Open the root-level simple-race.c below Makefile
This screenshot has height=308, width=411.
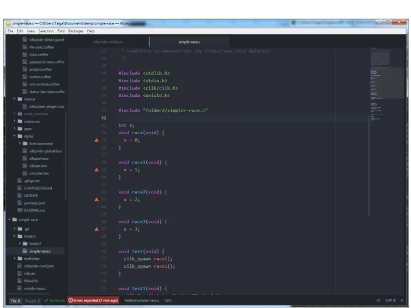[x=35, y=288]
